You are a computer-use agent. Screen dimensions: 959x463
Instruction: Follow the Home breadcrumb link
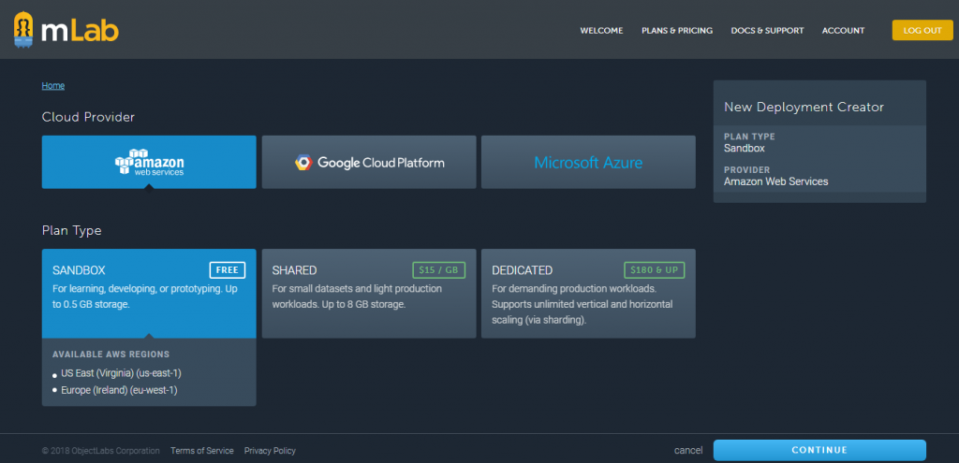[x=53, y=86]
